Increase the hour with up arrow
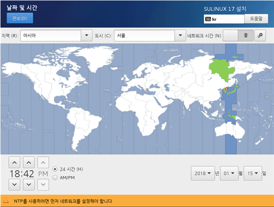Viewport: 274px width, 207px height. [14, 162]
